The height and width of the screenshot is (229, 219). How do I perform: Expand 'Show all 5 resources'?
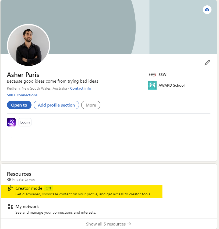108,224
